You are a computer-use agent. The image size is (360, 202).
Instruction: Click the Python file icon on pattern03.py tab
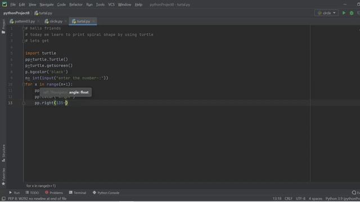pos(11,21)
